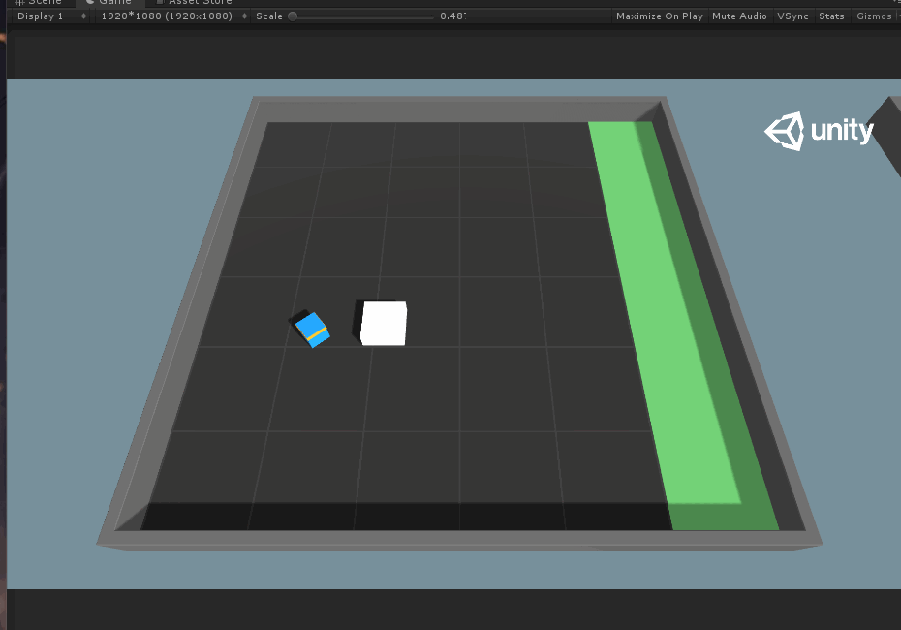Click the Scale label
The image size is (901, 630).
tap(269, 16)
